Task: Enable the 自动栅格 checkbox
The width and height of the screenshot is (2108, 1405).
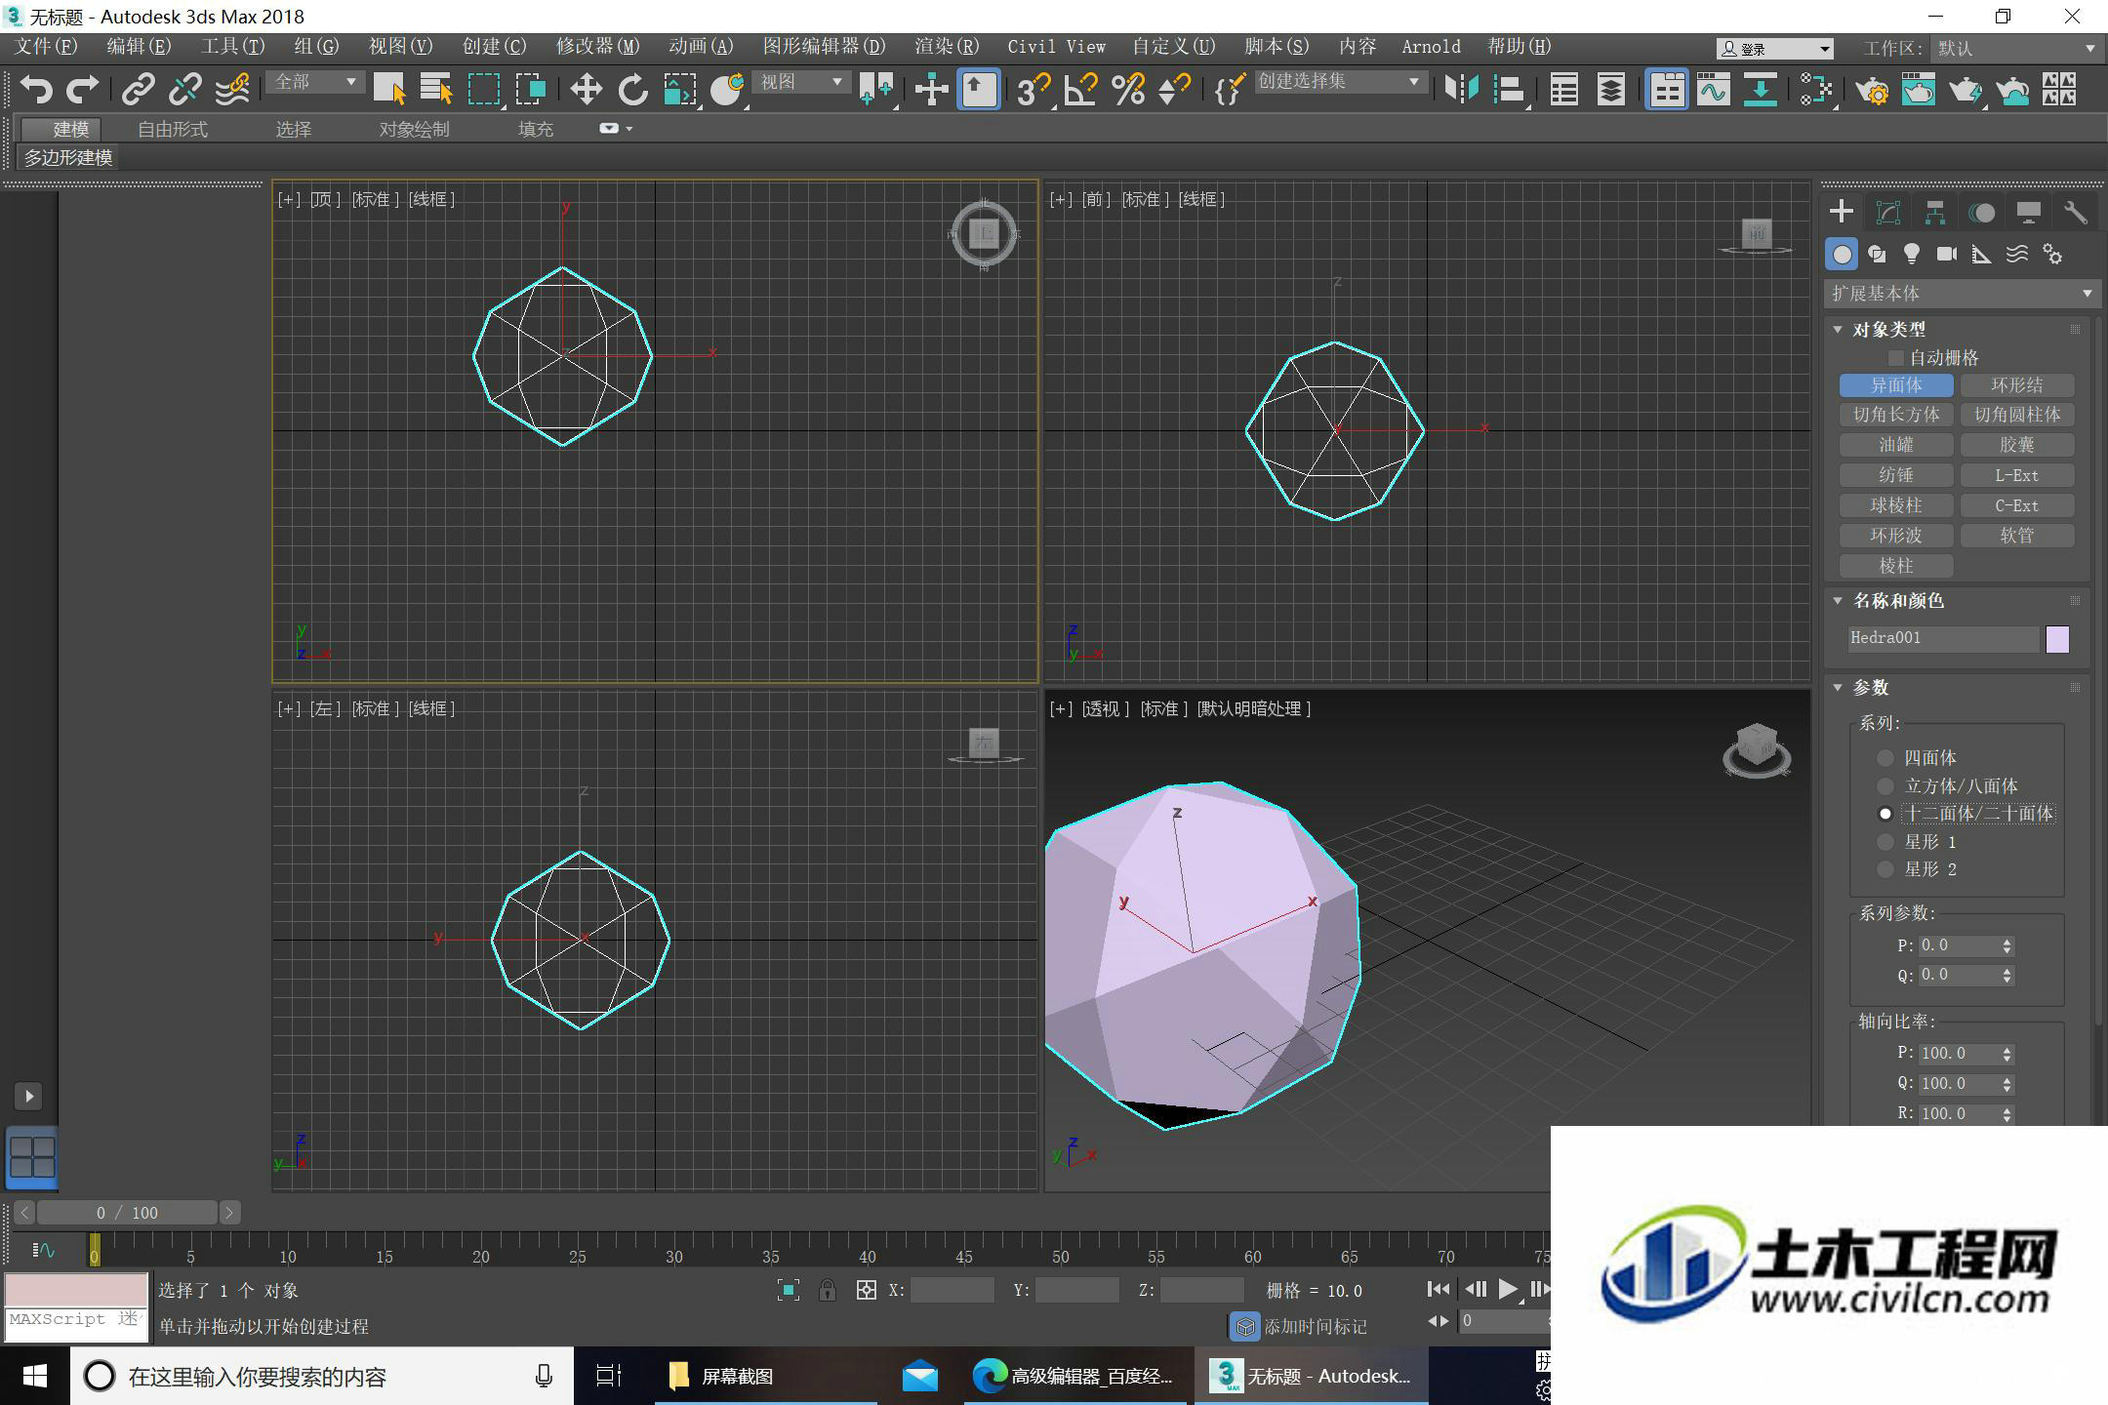Action: tap(1896, 358)
